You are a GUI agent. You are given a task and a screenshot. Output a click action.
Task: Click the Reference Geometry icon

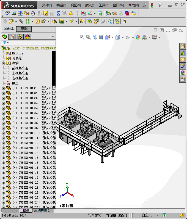(71, 21)
